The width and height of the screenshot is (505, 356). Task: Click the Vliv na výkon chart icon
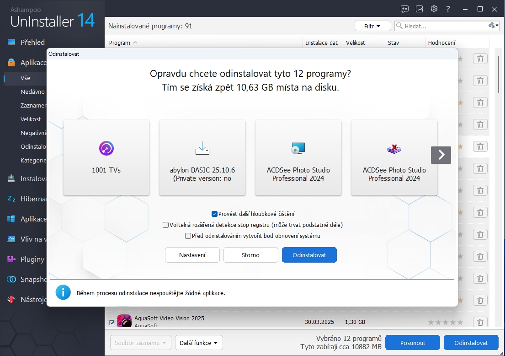pyautogui.click(x=11, y=239)
